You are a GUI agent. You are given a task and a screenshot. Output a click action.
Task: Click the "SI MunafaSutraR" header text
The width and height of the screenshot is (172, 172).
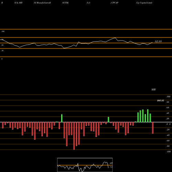click(42, 3)
